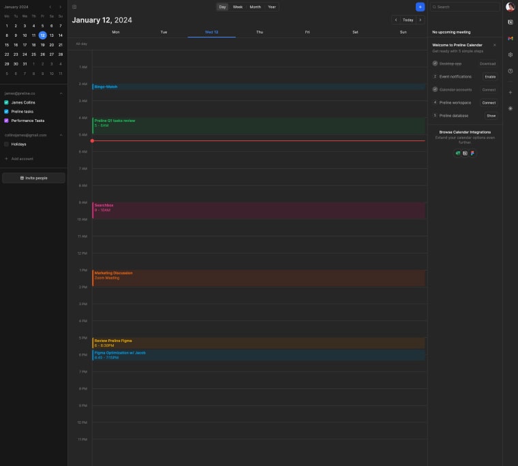The width and height of the screenshot is (518, 466).
Task: Click Show for Preline database
Action: coord(491,116)
